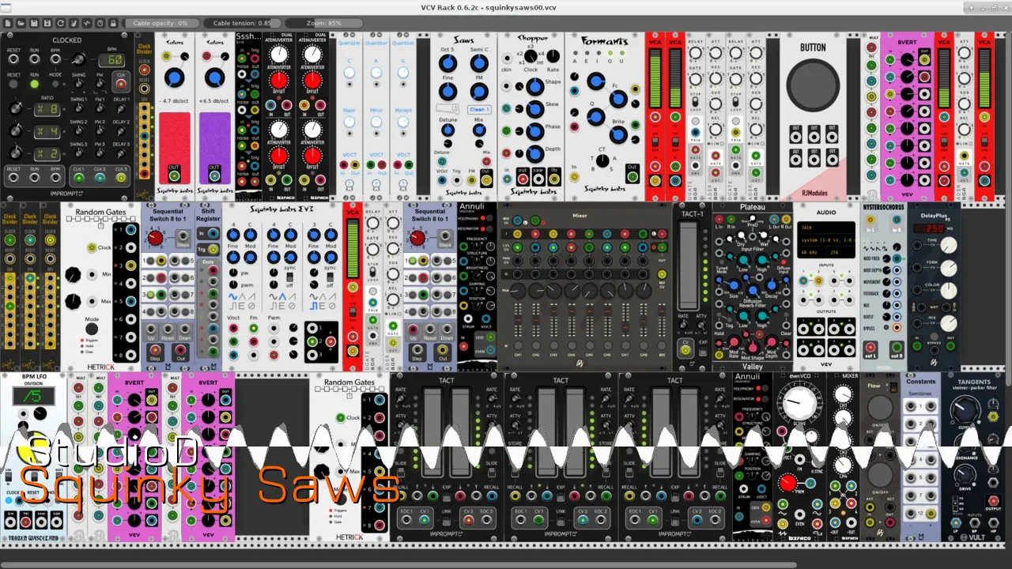
Task: Open the AUDIO module JACK driver selector
Action: 825,227
